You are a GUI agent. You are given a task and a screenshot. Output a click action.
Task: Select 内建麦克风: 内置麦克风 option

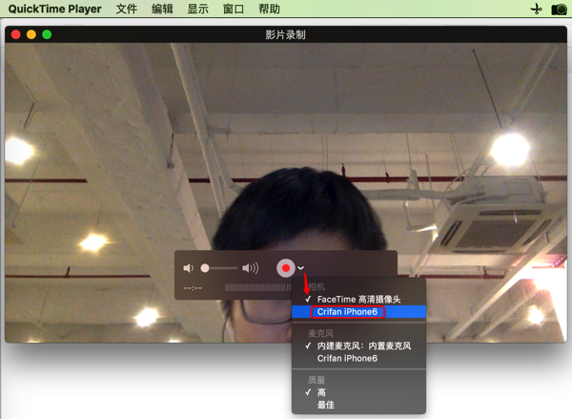coord(358,346)
